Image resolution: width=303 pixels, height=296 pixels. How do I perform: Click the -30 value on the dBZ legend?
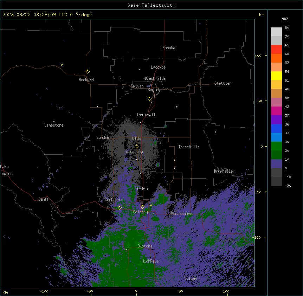tap(288, 186)
